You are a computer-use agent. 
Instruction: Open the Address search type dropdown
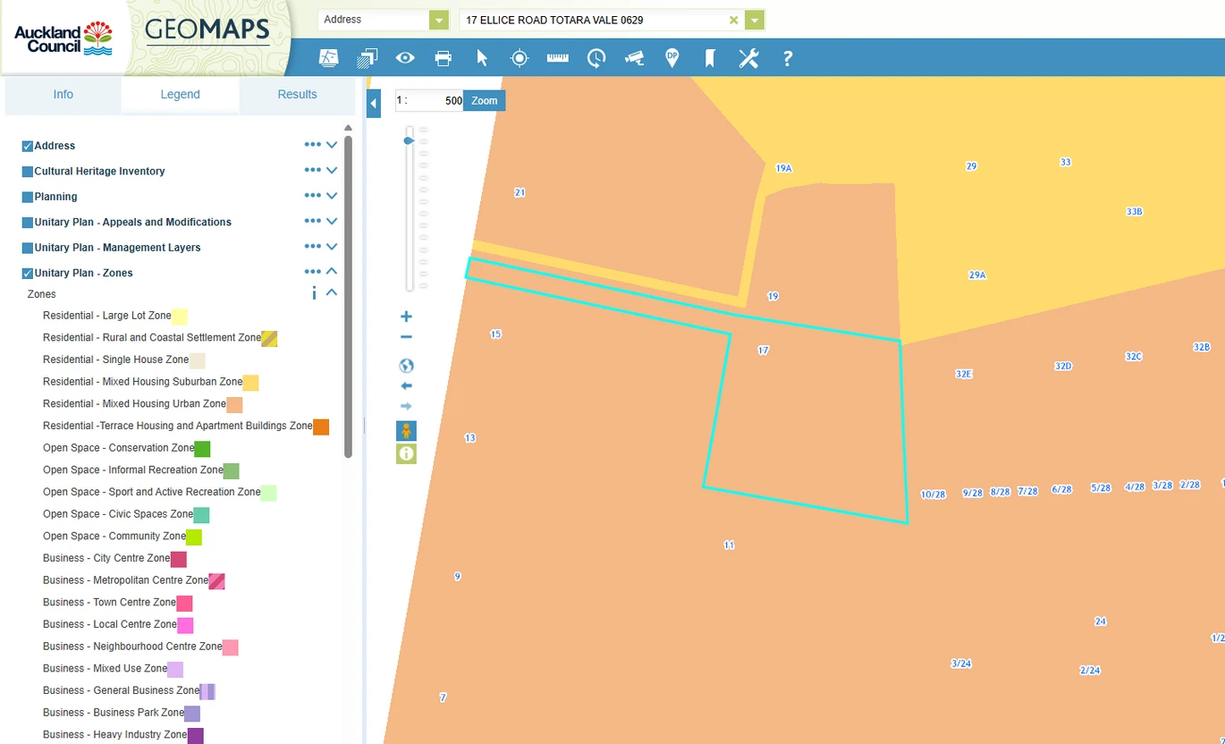point(438,20)
